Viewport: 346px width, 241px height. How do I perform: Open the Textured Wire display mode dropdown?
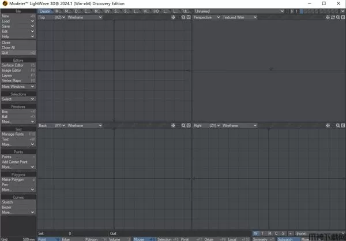point(240,17)
